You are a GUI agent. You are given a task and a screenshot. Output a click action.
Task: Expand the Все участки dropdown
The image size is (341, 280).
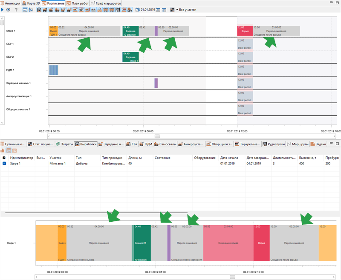point(186,9)
